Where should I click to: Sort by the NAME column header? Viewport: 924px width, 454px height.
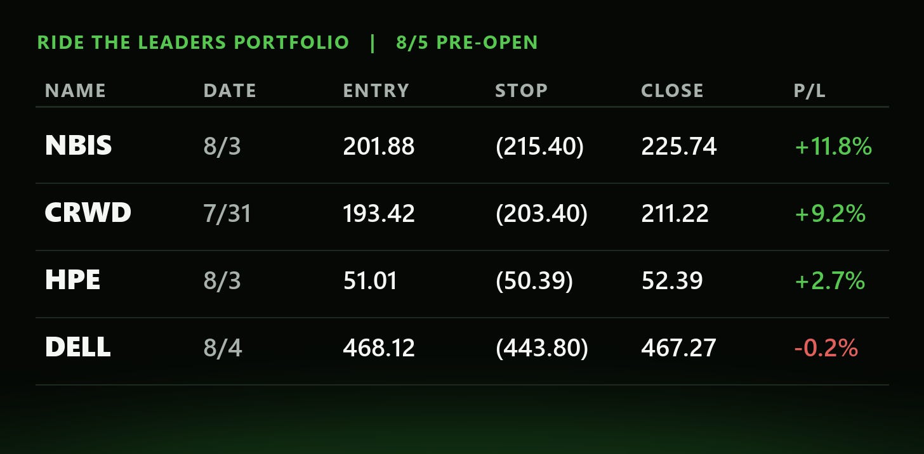pyautogui.click(x=76, y=91)
